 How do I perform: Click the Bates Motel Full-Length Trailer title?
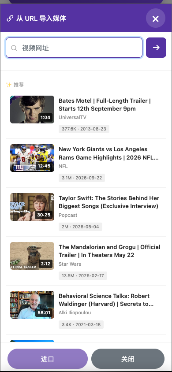(105, 104)
